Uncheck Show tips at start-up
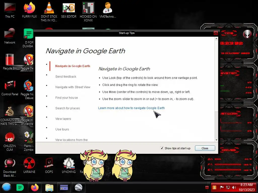The height and width of the screenshot is (193, 258). point(162,148)
